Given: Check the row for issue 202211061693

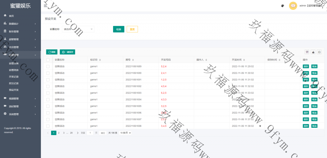Looking at the screenshot, I should 48,93.
